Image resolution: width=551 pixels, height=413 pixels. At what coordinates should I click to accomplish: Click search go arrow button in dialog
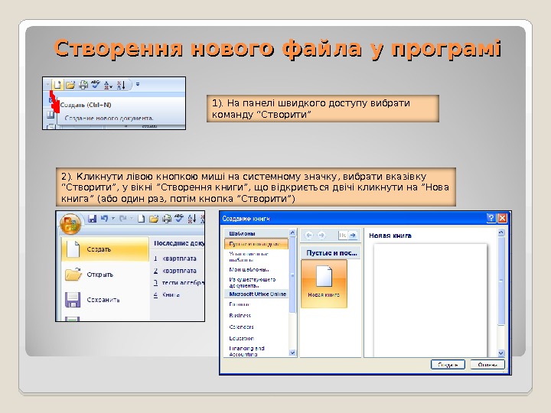353,235
